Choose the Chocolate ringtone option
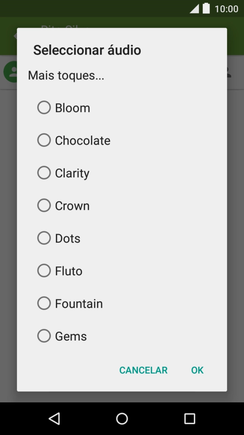The height and width of the screenshot is (435, 244). coord(44,140)
